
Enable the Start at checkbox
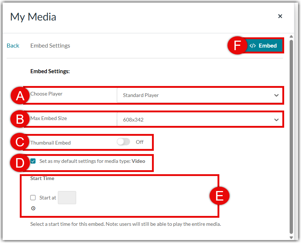33,198
